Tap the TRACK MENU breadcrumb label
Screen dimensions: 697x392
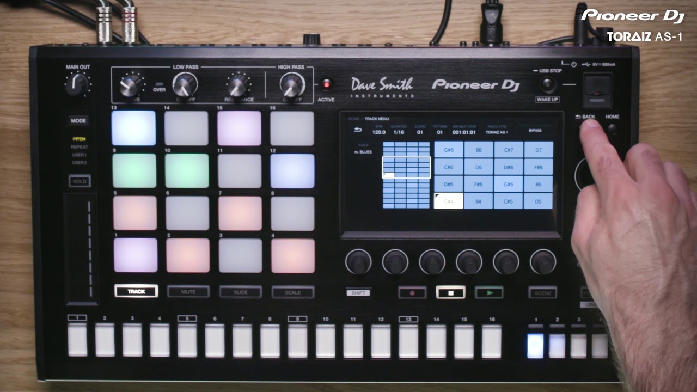pos(377,119)
